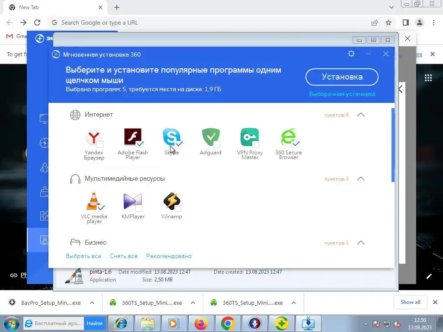Open Выборочная установка custom install link
443x332 pixels.
342,94
